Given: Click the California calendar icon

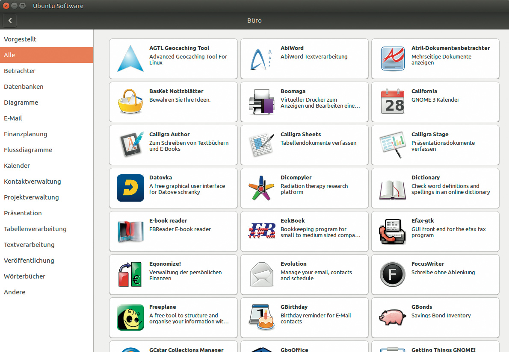Looking at the screenshot, I should pyautogui.click(x=392, y=102).
